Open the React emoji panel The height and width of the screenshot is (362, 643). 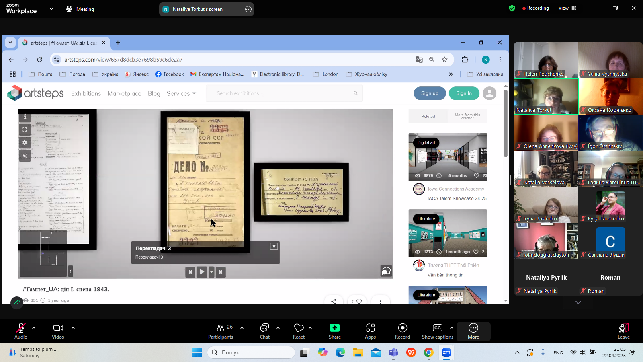(299, 331)
